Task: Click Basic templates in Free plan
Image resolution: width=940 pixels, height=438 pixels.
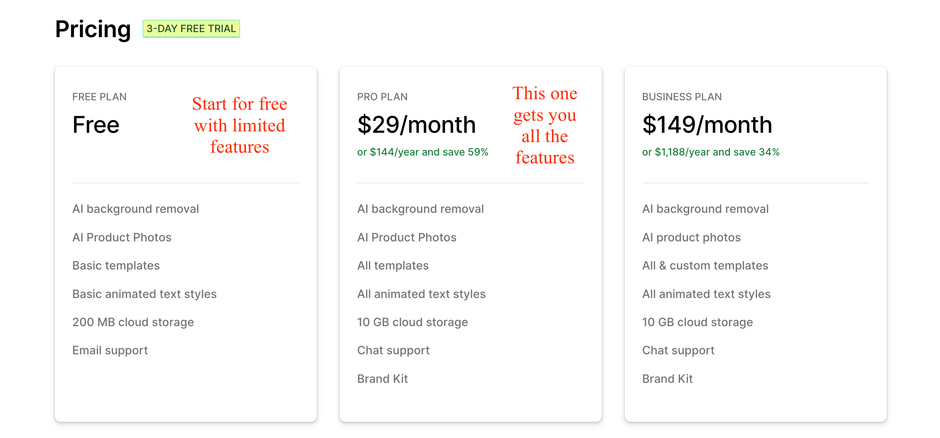Action: [116, 266]
